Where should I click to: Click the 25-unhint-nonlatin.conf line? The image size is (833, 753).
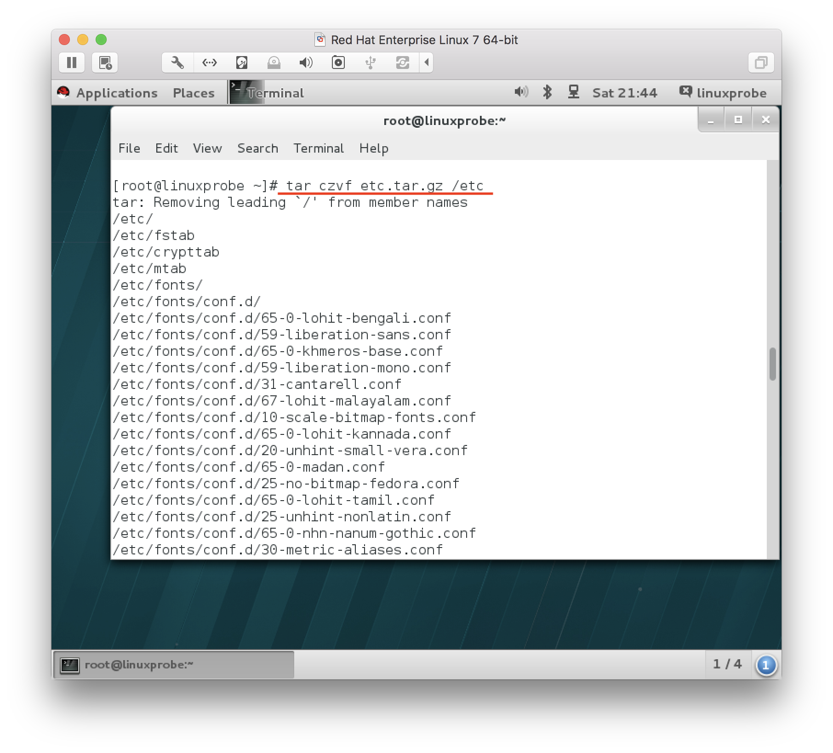pyautogui.click(x=282, y=517)
